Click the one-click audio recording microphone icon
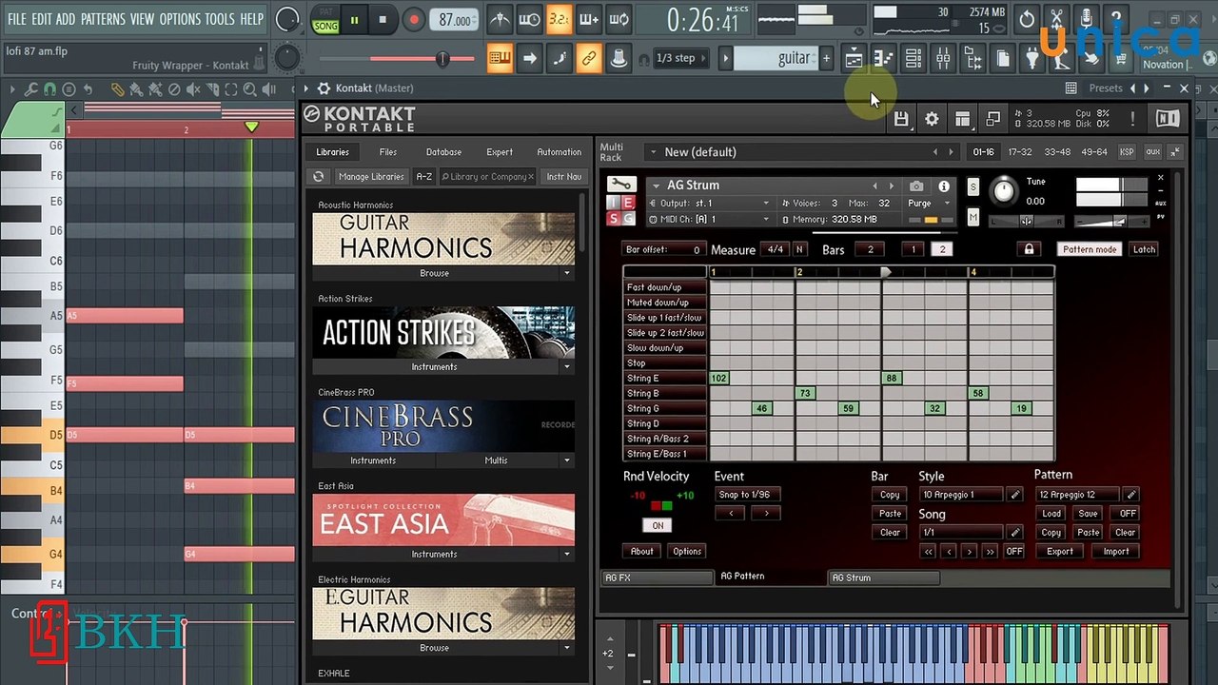This screenshot has width=1218, height=685. point(1086,19)
